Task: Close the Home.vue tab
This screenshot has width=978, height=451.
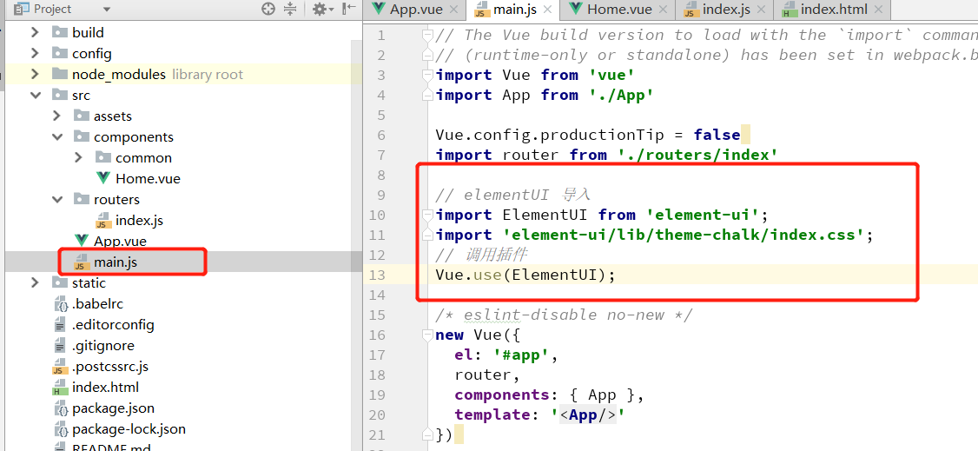Action: click(x=663, y=10)
